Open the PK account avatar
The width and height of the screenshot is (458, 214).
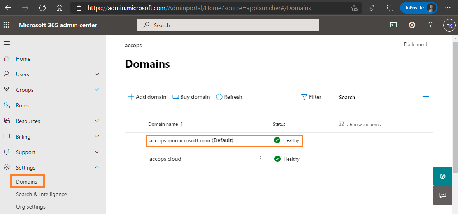[x=449, y=26]
